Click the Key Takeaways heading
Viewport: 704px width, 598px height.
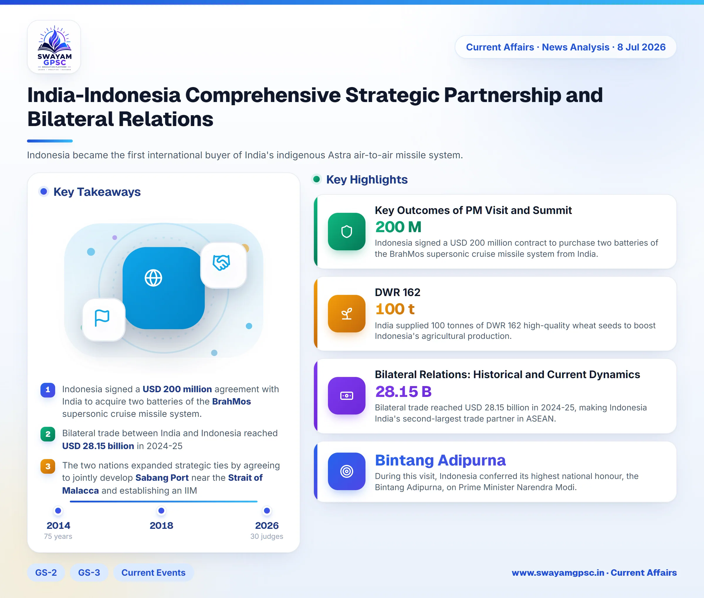pos(97,192)
